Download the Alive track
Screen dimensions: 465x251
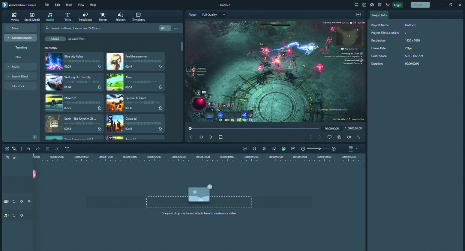160,87
